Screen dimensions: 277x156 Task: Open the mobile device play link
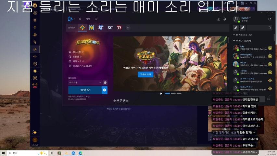81,66
